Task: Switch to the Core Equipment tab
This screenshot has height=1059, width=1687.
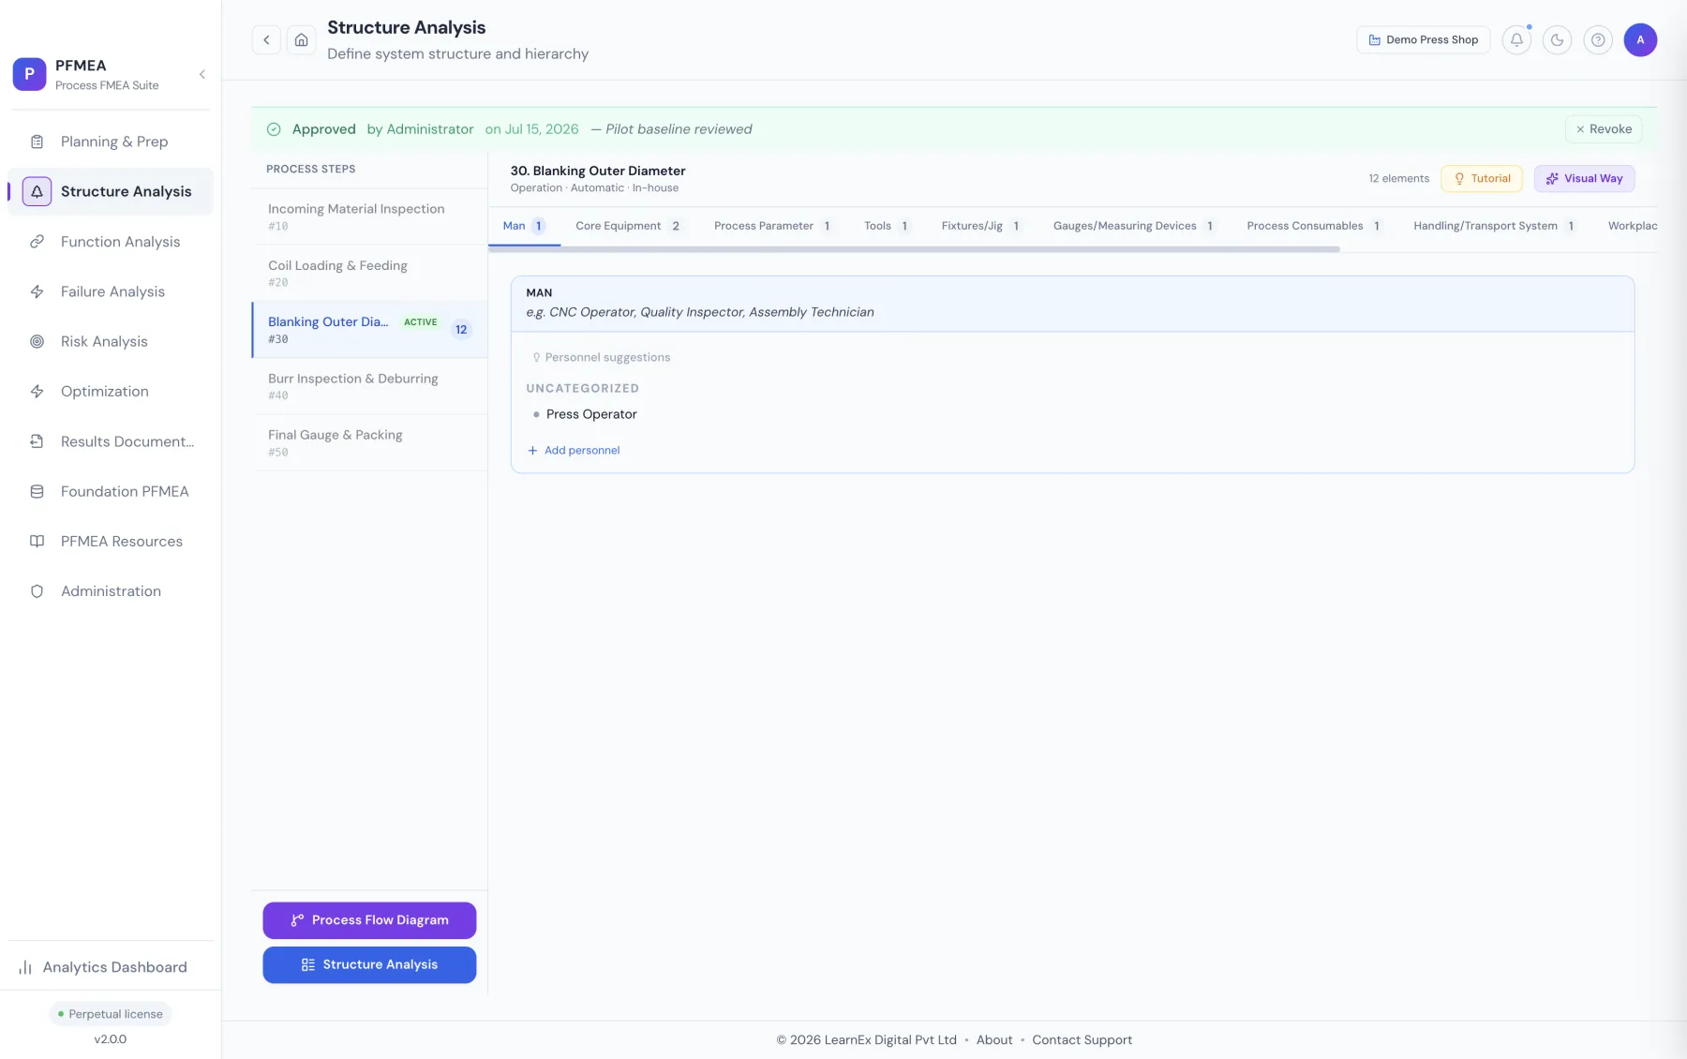Action: 628,226
